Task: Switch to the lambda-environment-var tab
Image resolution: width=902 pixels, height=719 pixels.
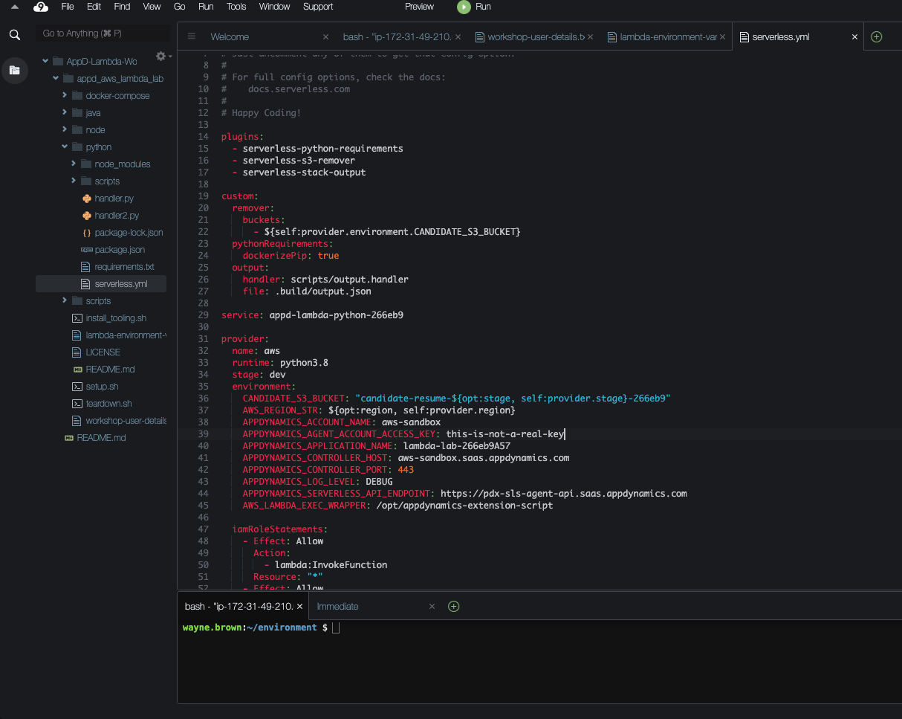Action: coord(663,36)
